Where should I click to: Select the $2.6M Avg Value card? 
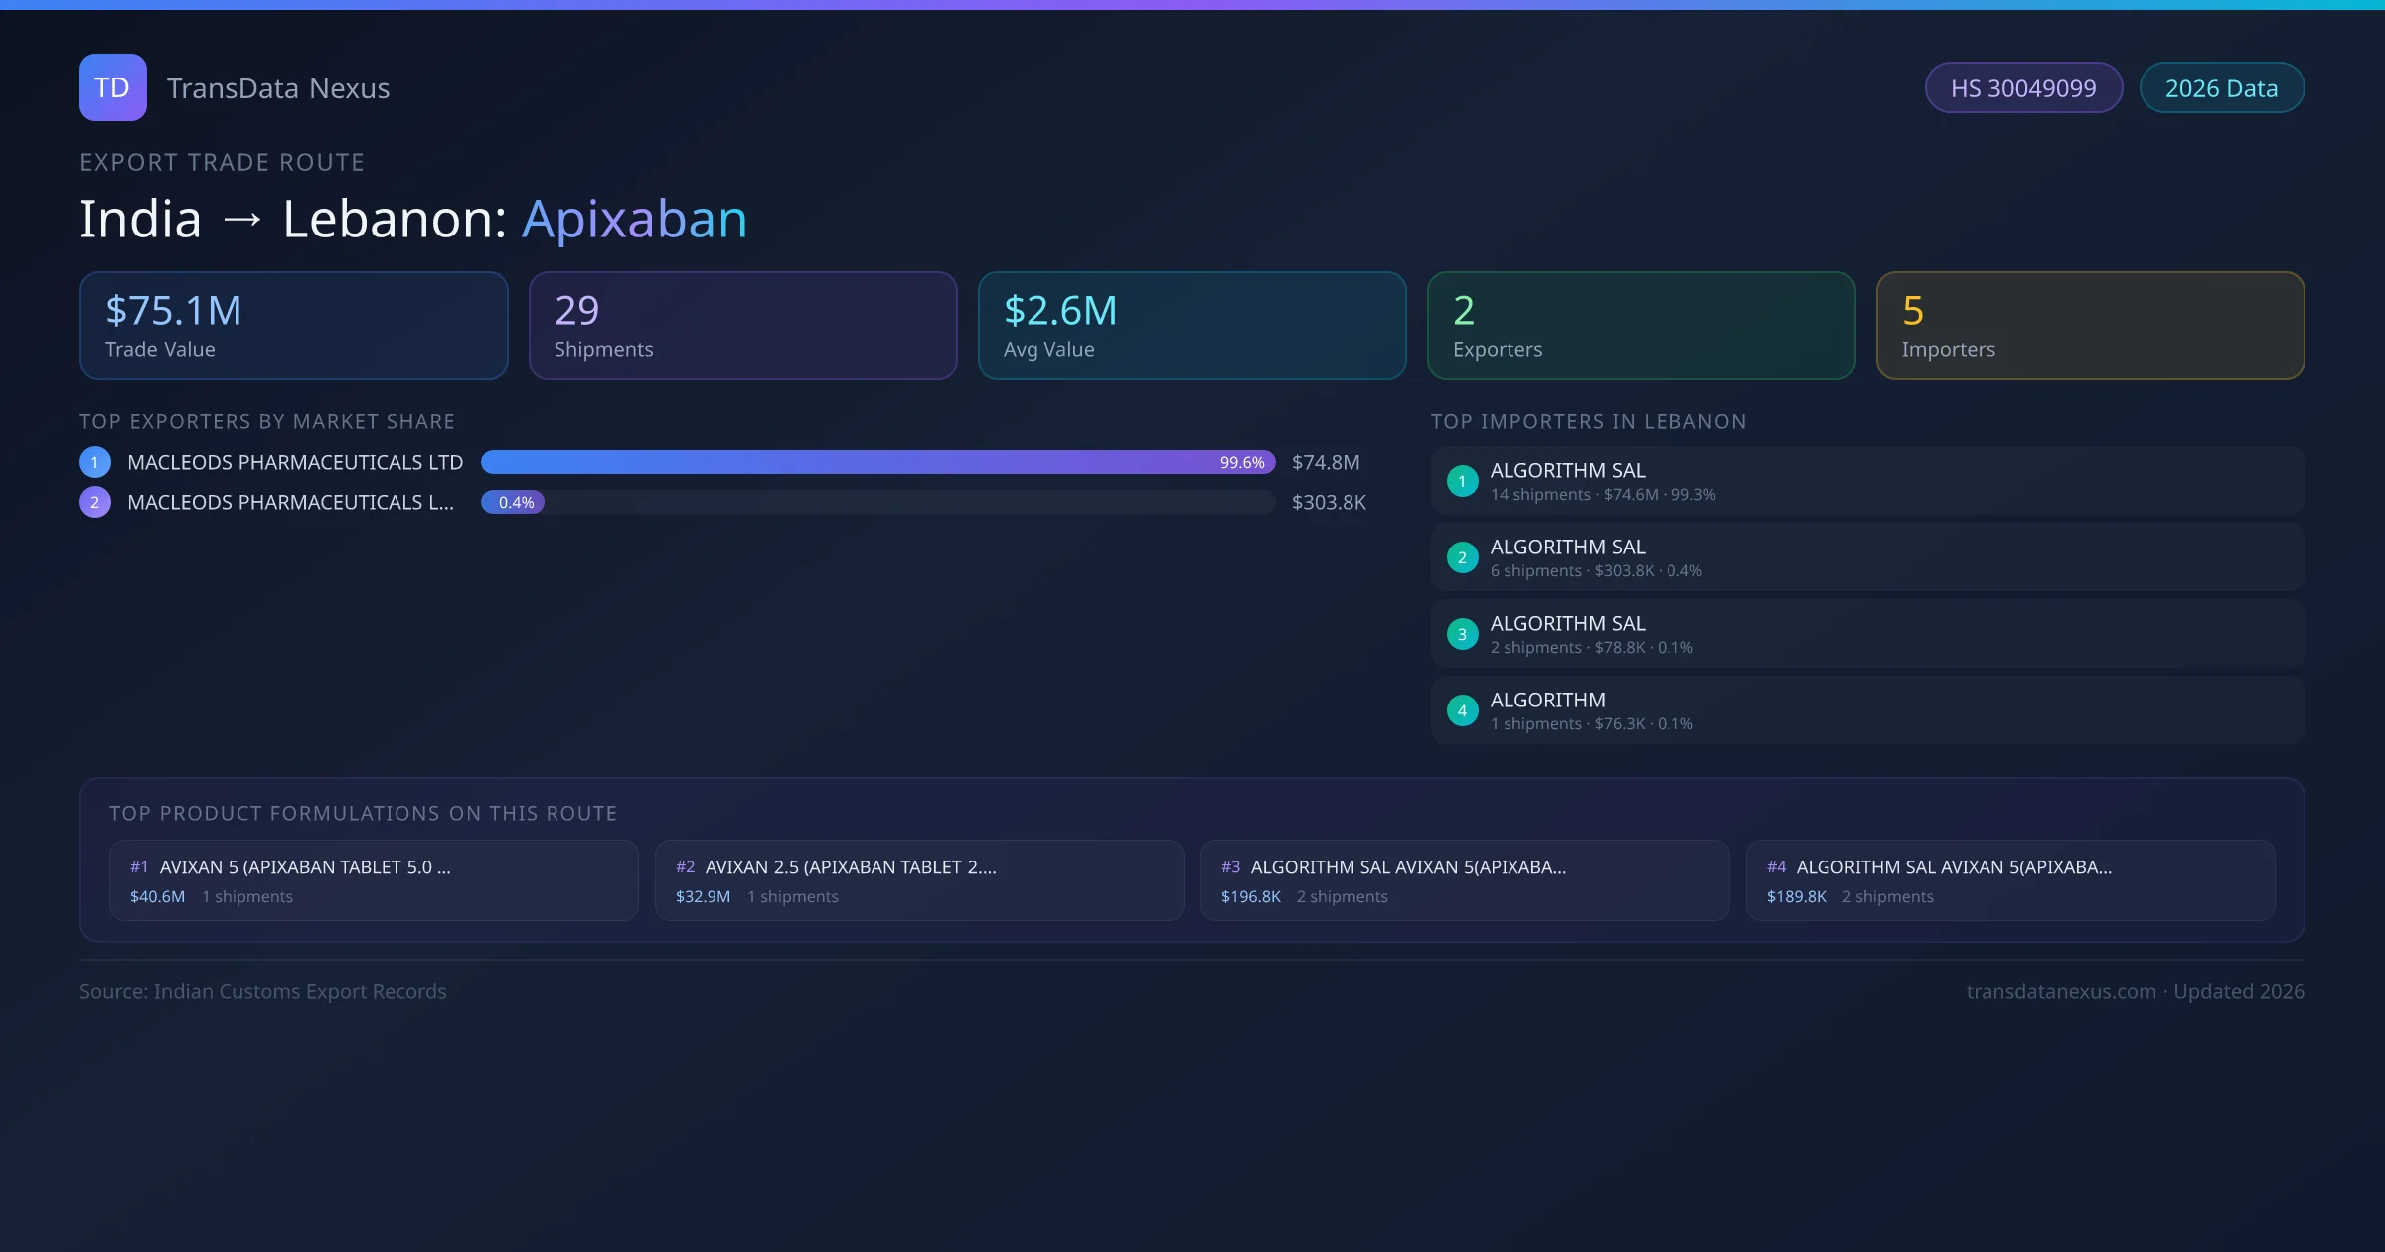click(1192, 326)
